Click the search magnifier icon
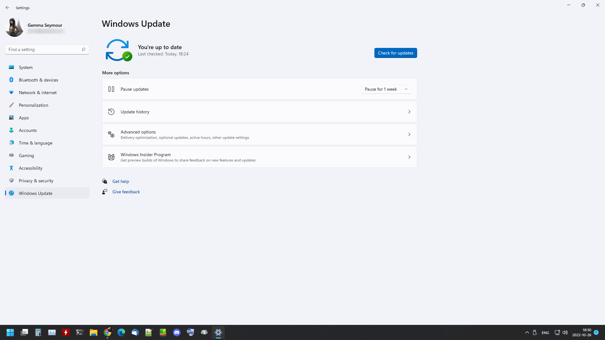Image resolution: width=605 pixels, height=340 pixels. [84, 49]
